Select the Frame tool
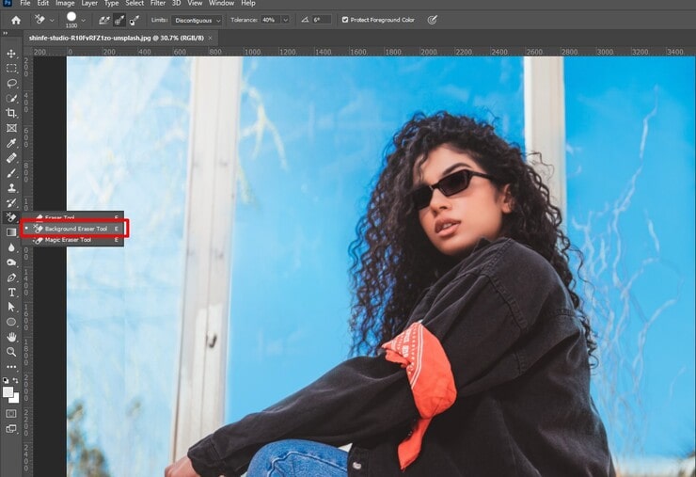Image resolution: width=696 pixels, height=477 pixels. 11,128
